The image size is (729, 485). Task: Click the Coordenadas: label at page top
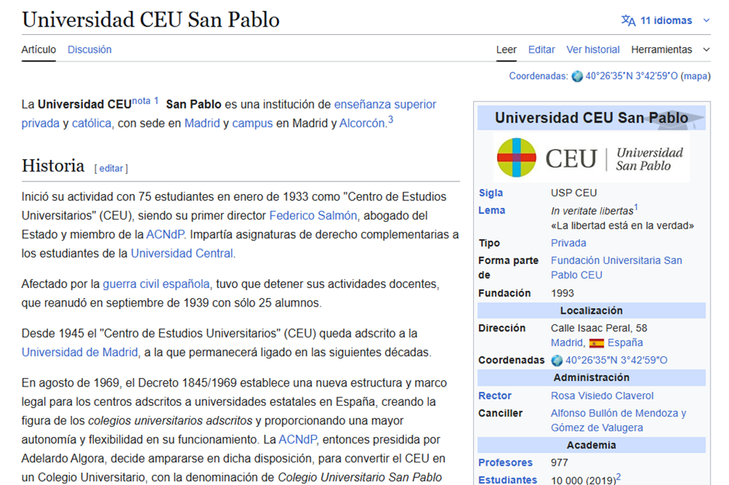coord(538,76)
